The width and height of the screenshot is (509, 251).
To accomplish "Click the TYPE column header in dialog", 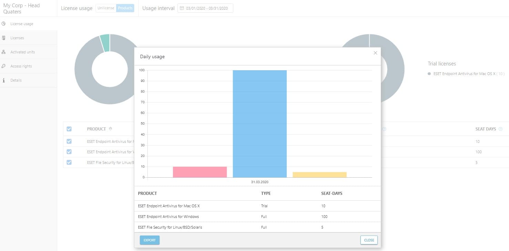I will pos(266,194).
